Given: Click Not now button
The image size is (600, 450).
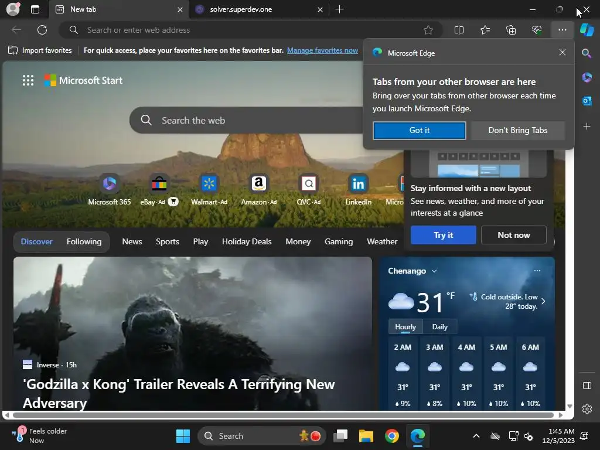Looking at the screenshot, I should (513, 235).
